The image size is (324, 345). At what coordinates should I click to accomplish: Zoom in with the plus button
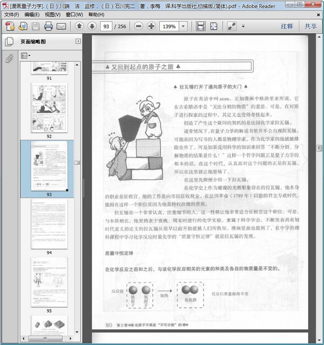pos(151,26)
